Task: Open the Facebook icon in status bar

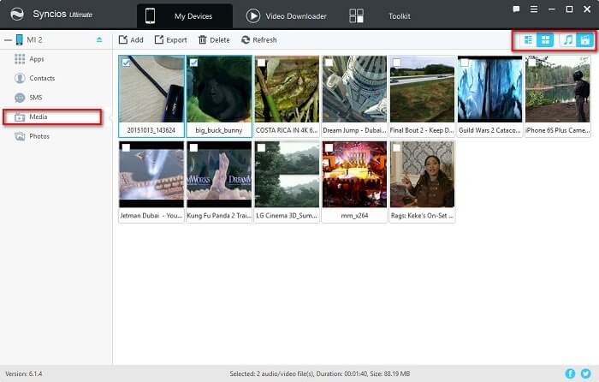Action: (570, 373)
